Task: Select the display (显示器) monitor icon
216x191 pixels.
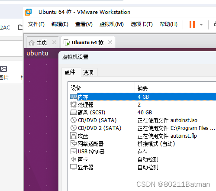Action: (x=74, y=167)
